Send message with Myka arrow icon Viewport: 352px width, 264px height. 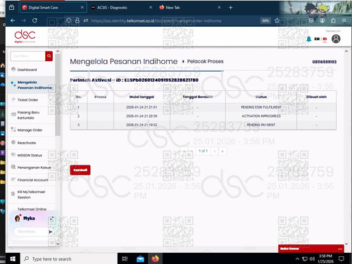click(51, 232)
